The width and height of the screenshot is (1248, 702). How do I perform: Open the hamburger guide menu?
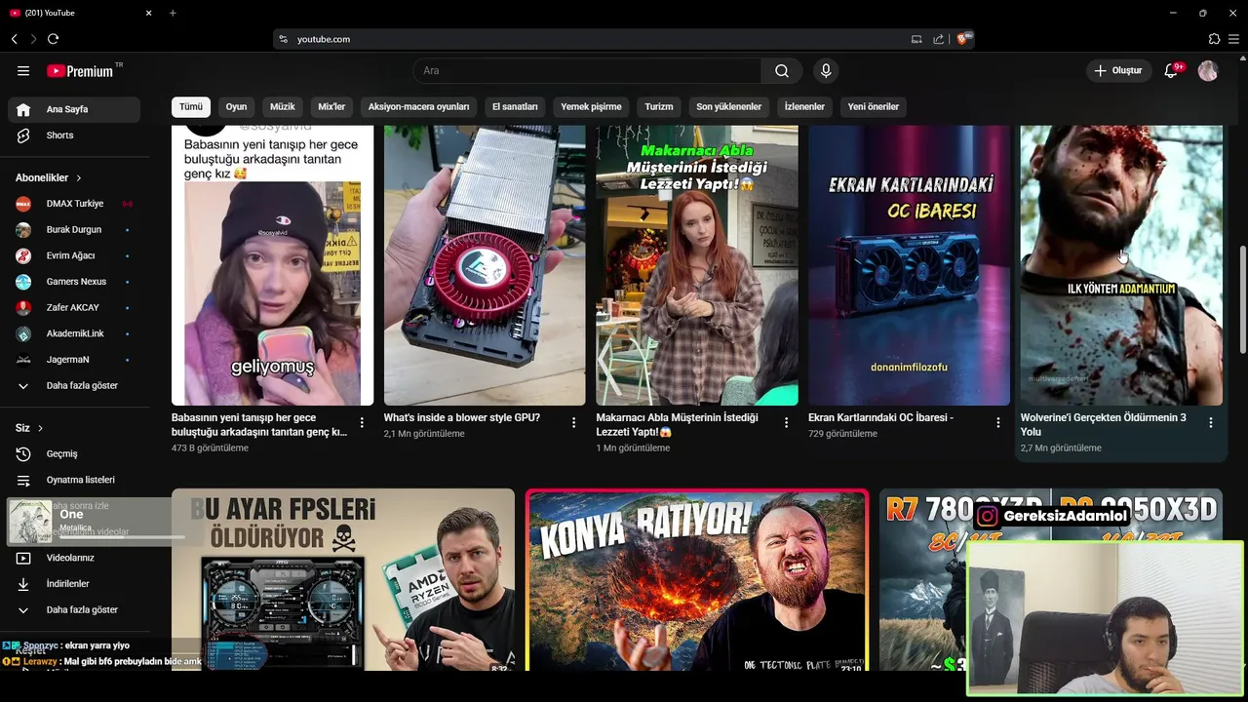(x=23, y=71)
